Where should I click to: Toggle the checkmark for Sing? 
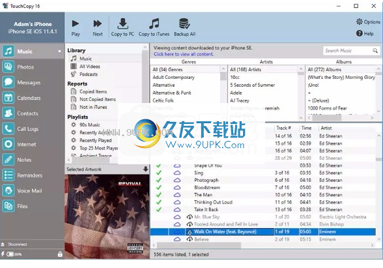[159, 173]
